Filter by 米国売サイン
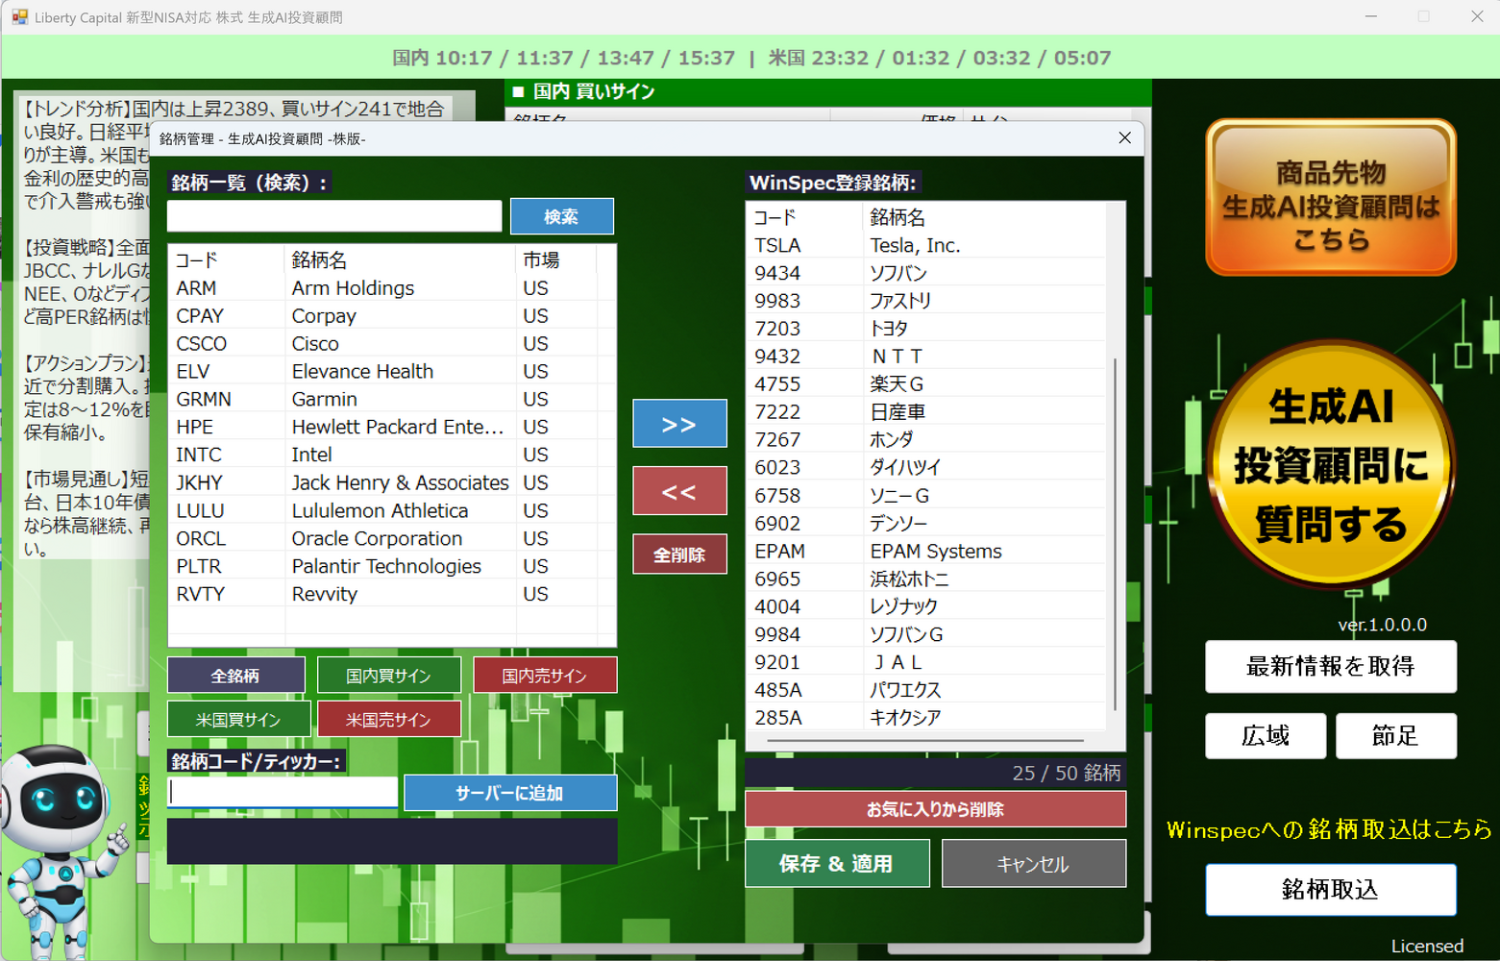This screenshot has width=1500, height=961. pos(388,719)
